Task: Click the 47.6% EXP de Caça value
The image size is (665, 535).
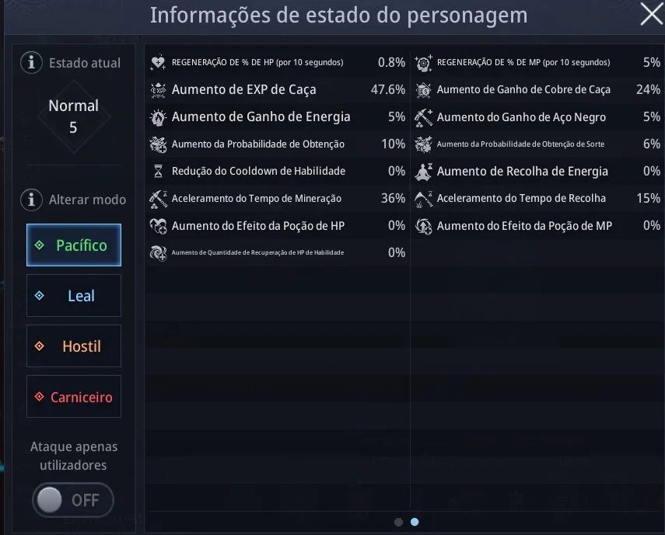Action: point(388,90)
